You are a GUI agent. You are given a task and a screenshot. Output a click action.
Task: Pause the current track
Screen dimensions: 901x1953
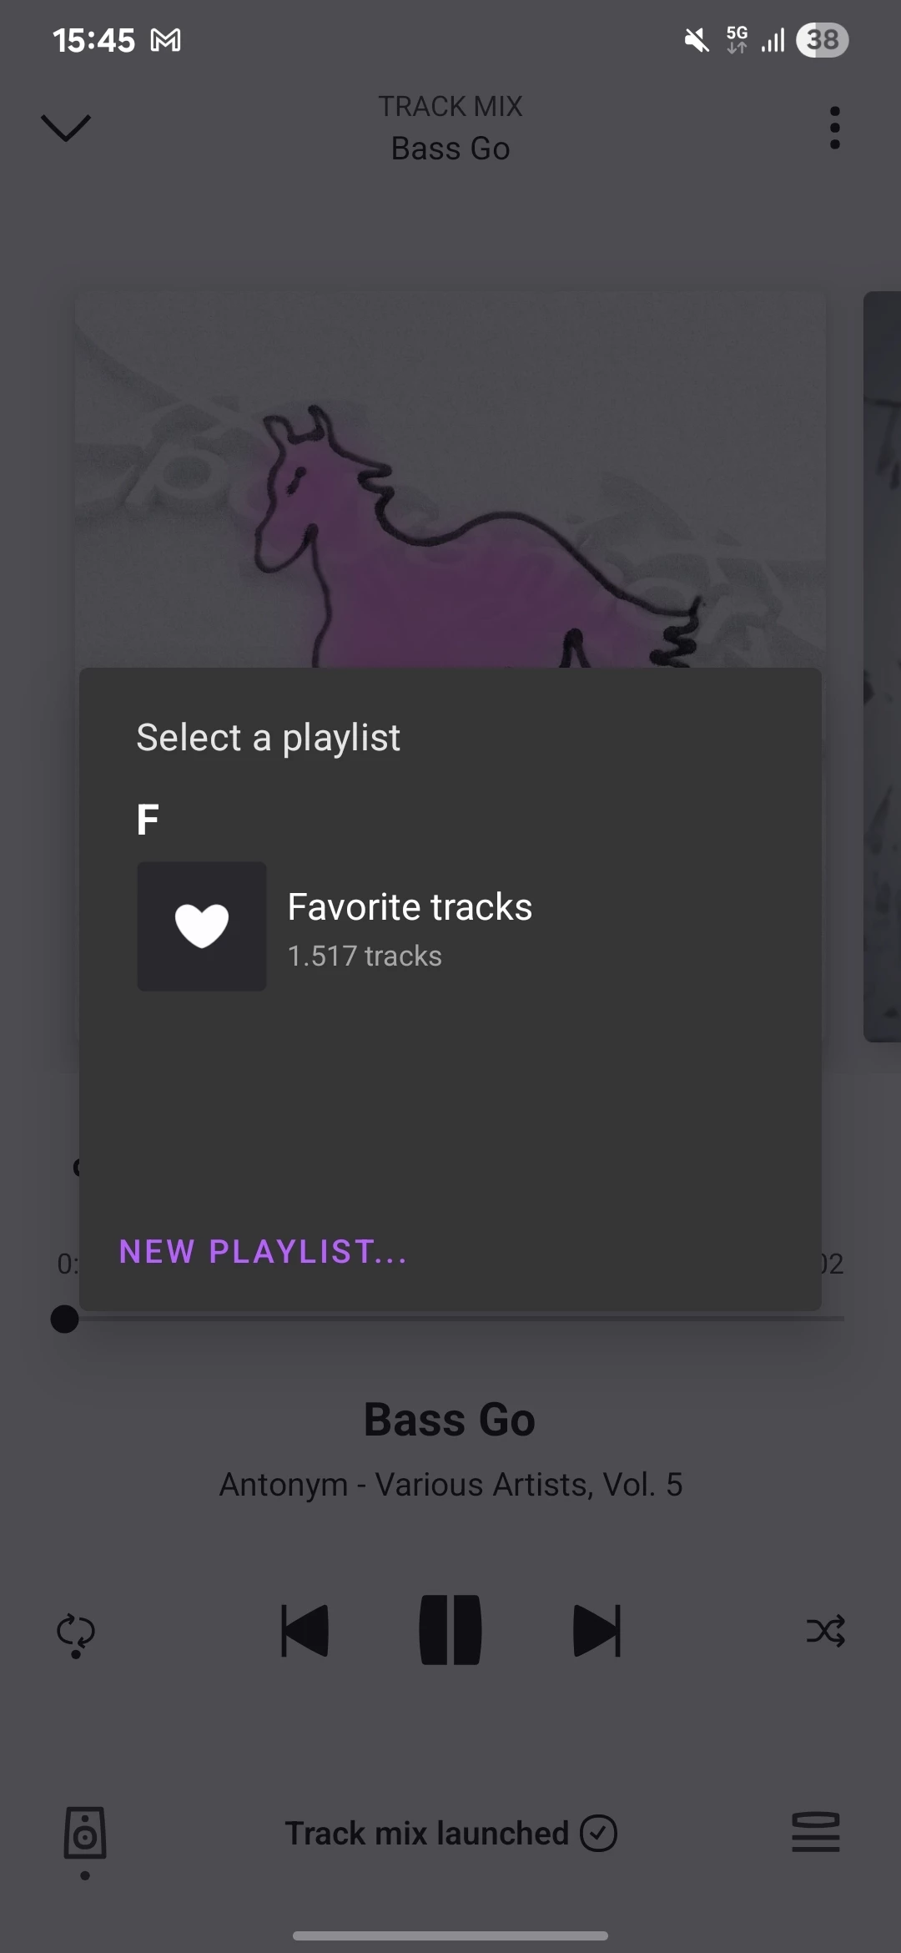click(x=450, y=1630)
